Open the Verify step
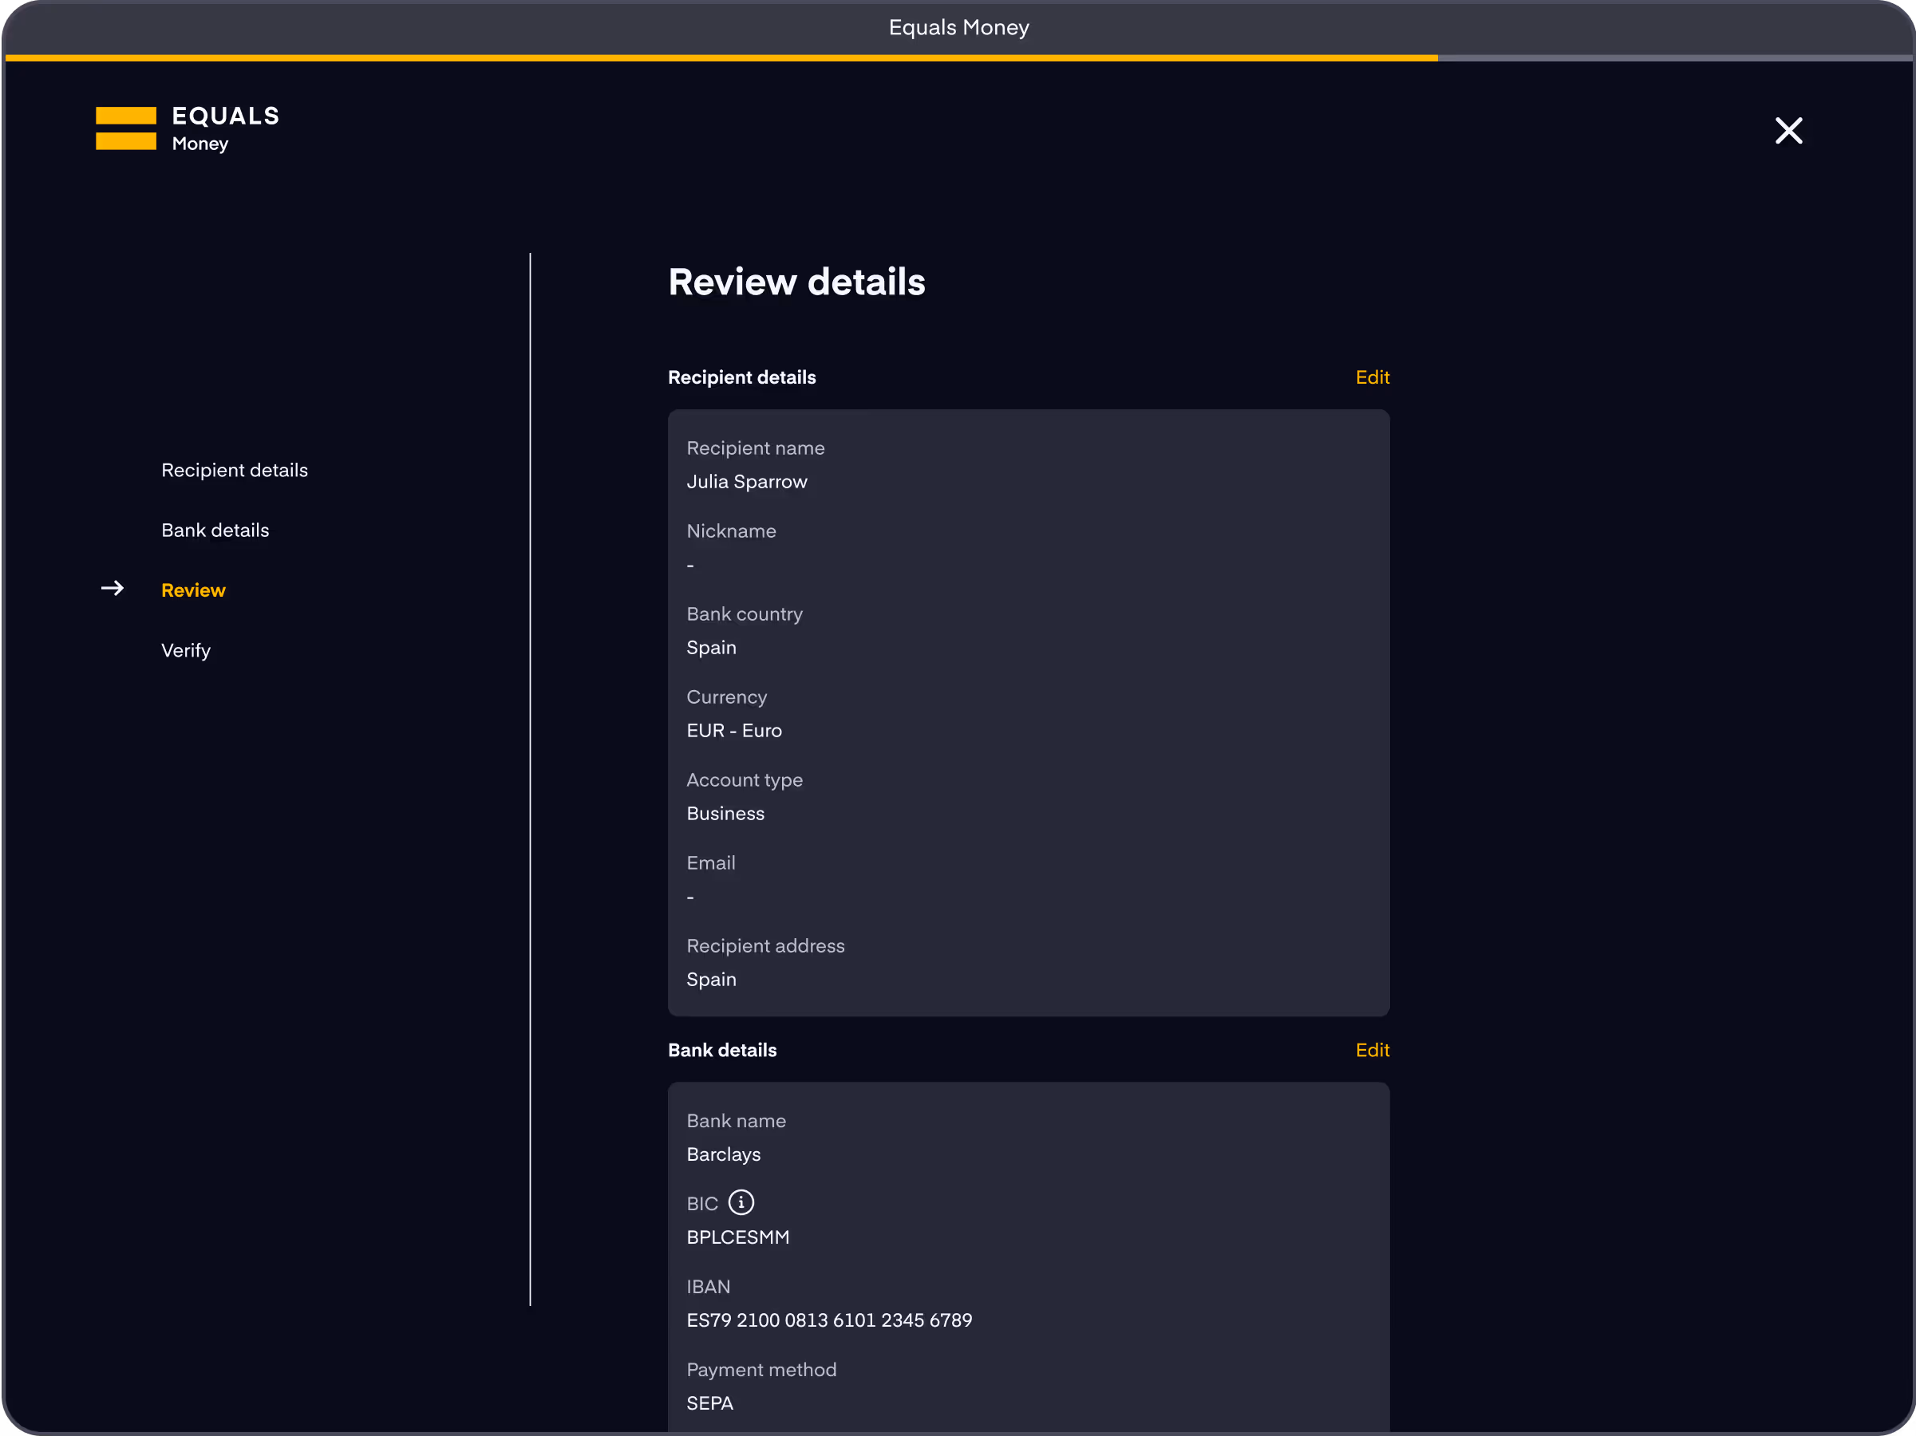This screenshot has height=1436, width=1916. pos(185,650)
